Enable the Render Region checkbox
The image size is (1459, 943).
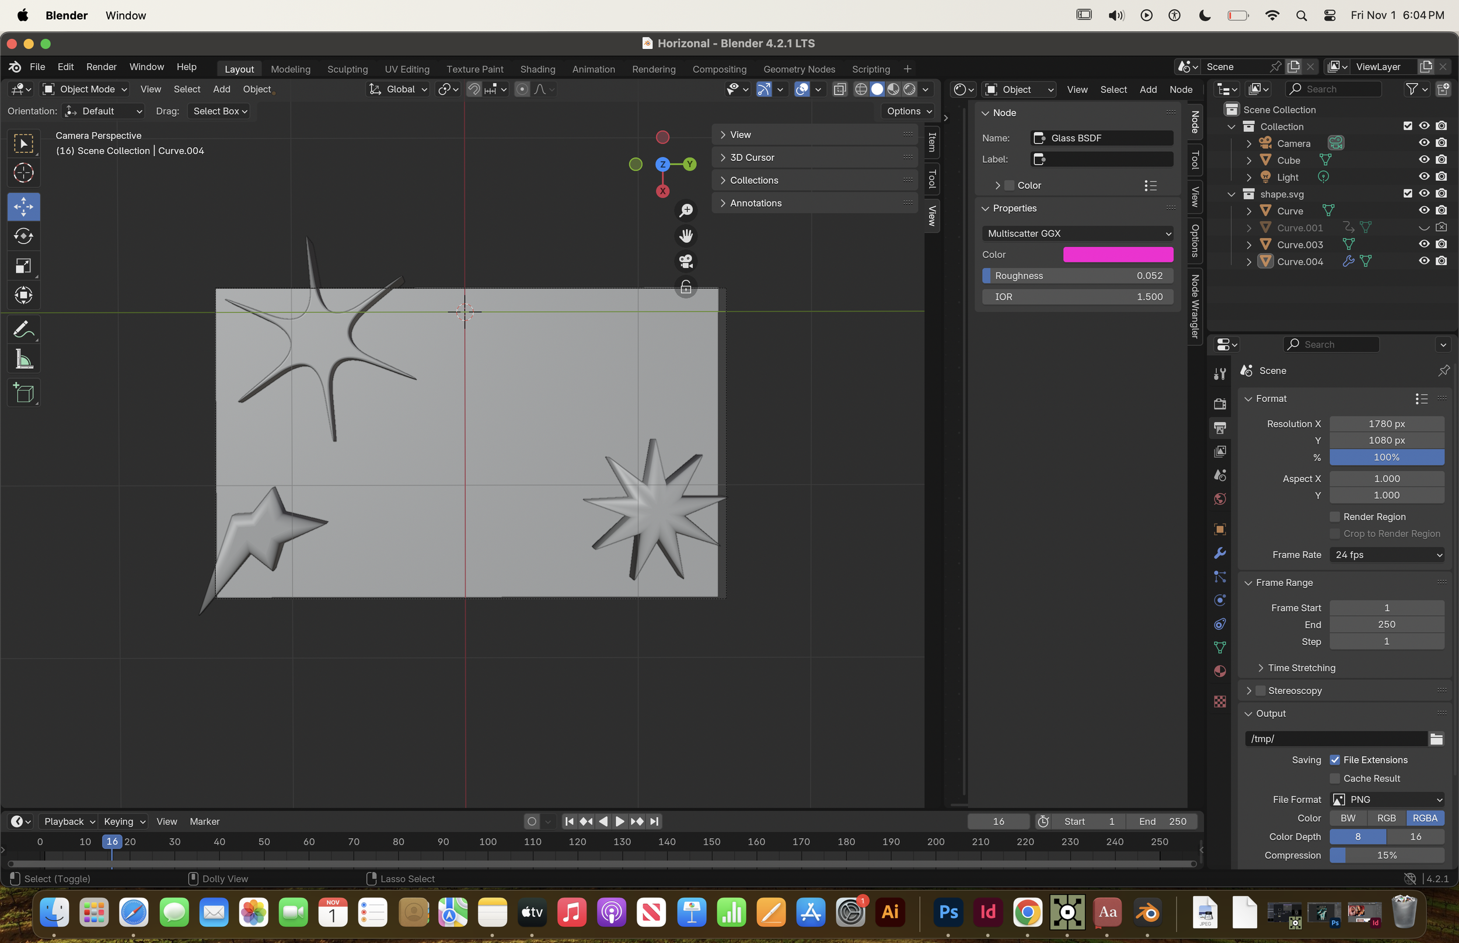pos(1335,517)
